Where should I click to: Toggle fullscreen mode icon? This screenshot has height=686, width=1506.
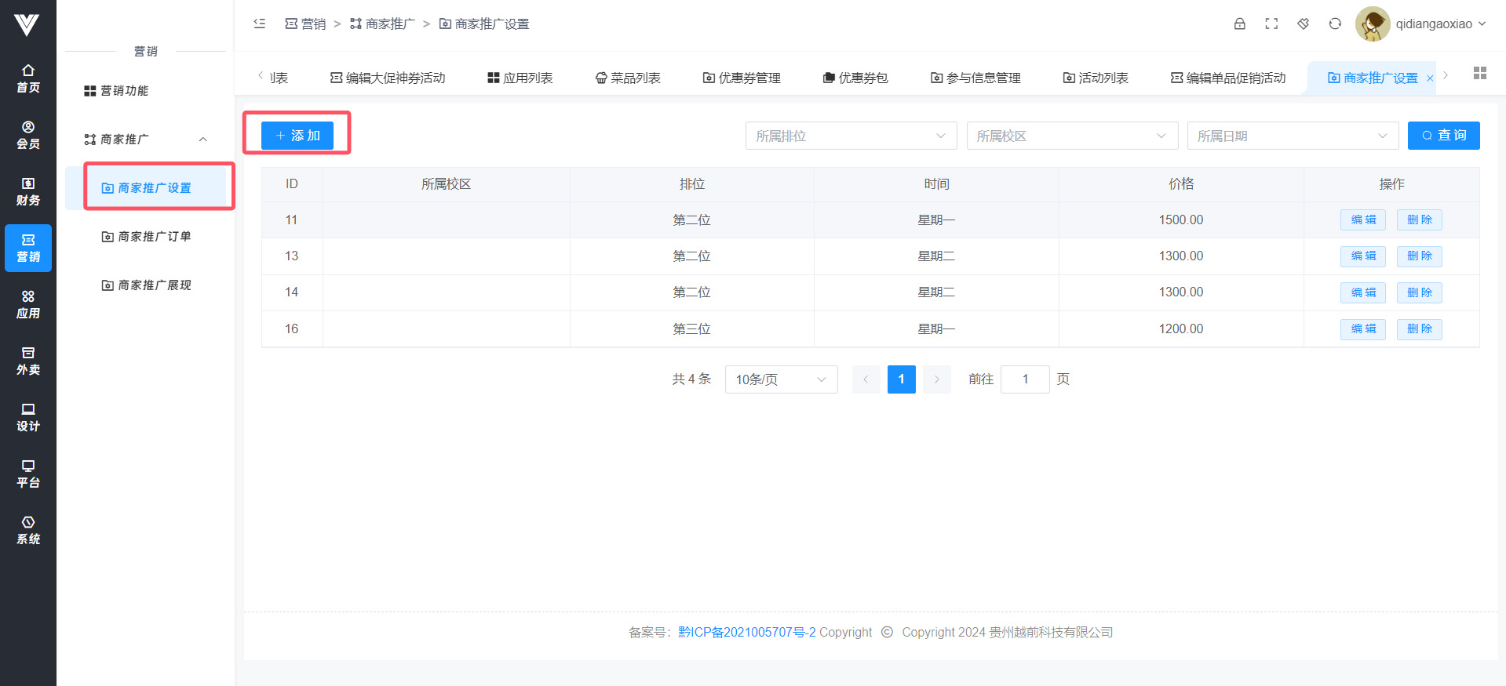tap(1271, 24)
